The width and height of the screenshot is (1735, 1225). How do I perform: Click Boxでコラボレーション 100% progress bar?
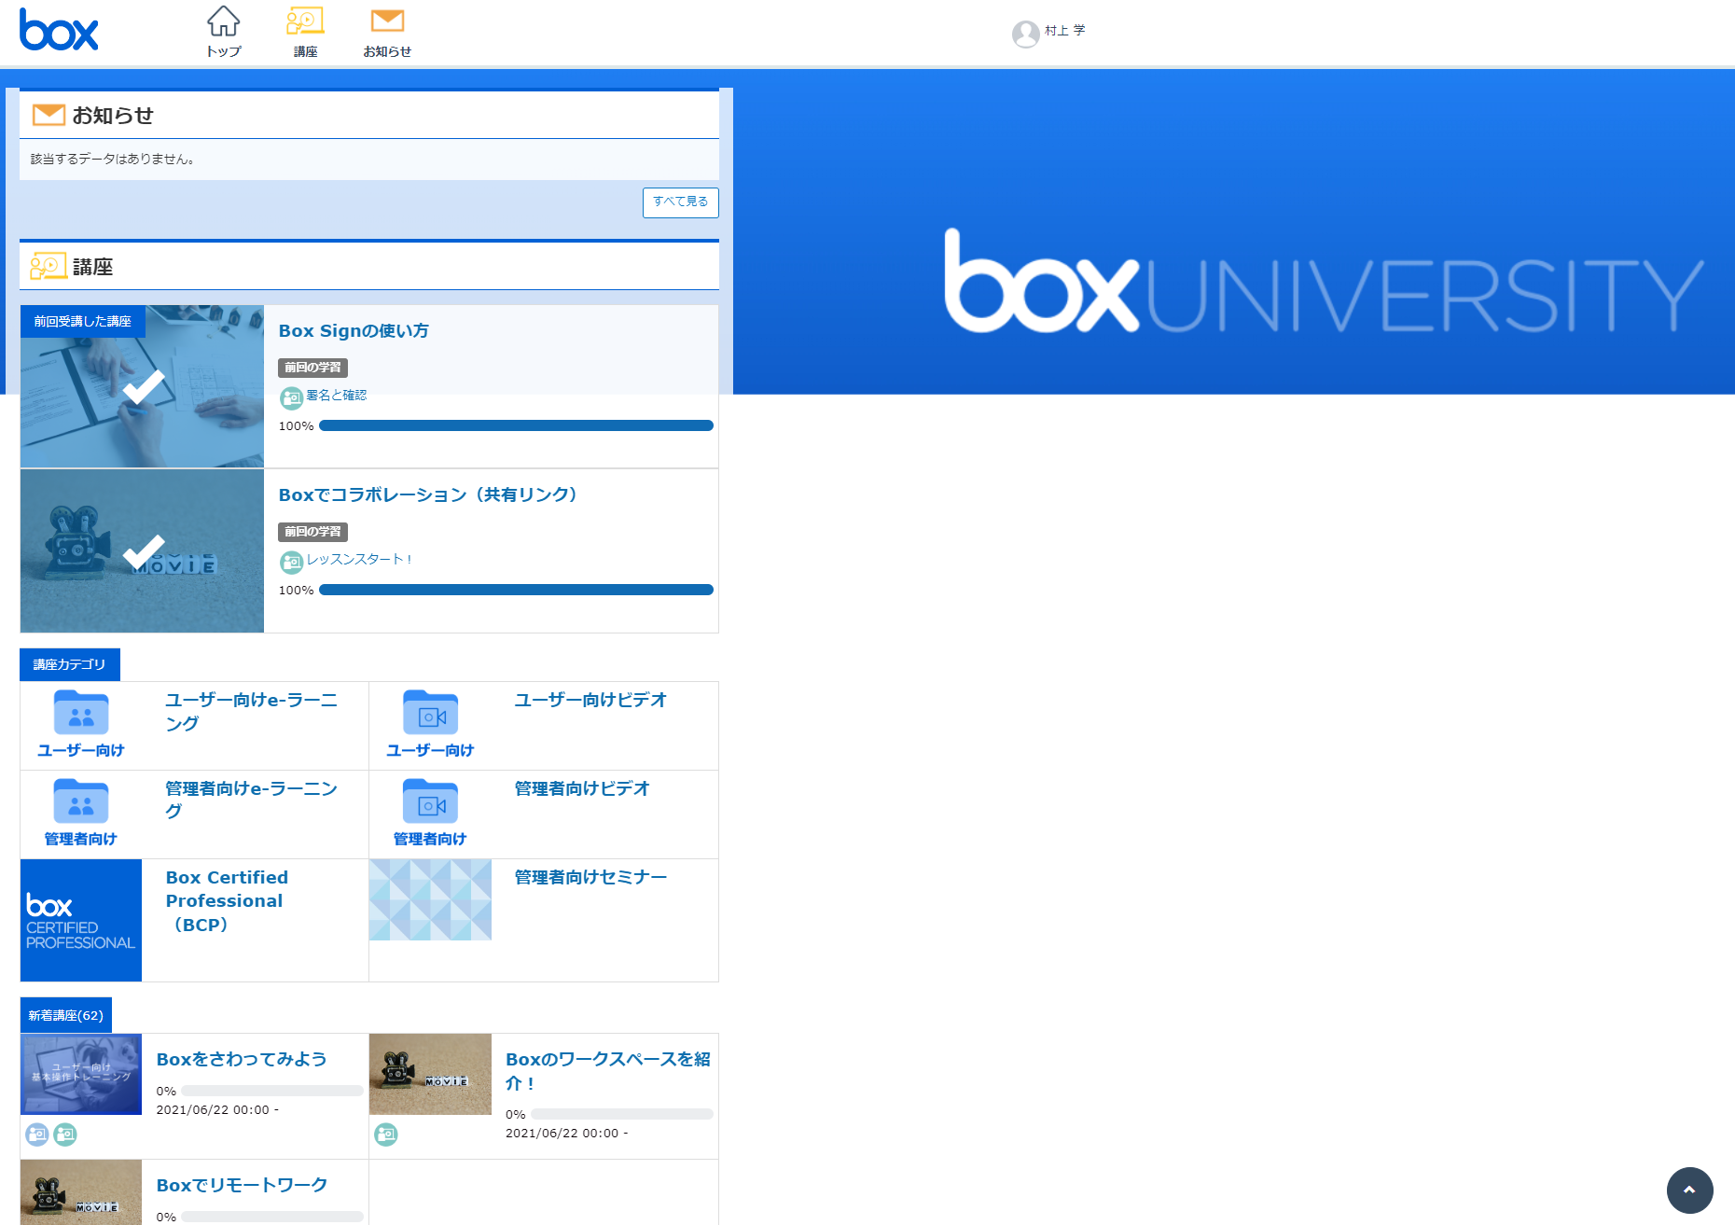click(x=516, y=590)
